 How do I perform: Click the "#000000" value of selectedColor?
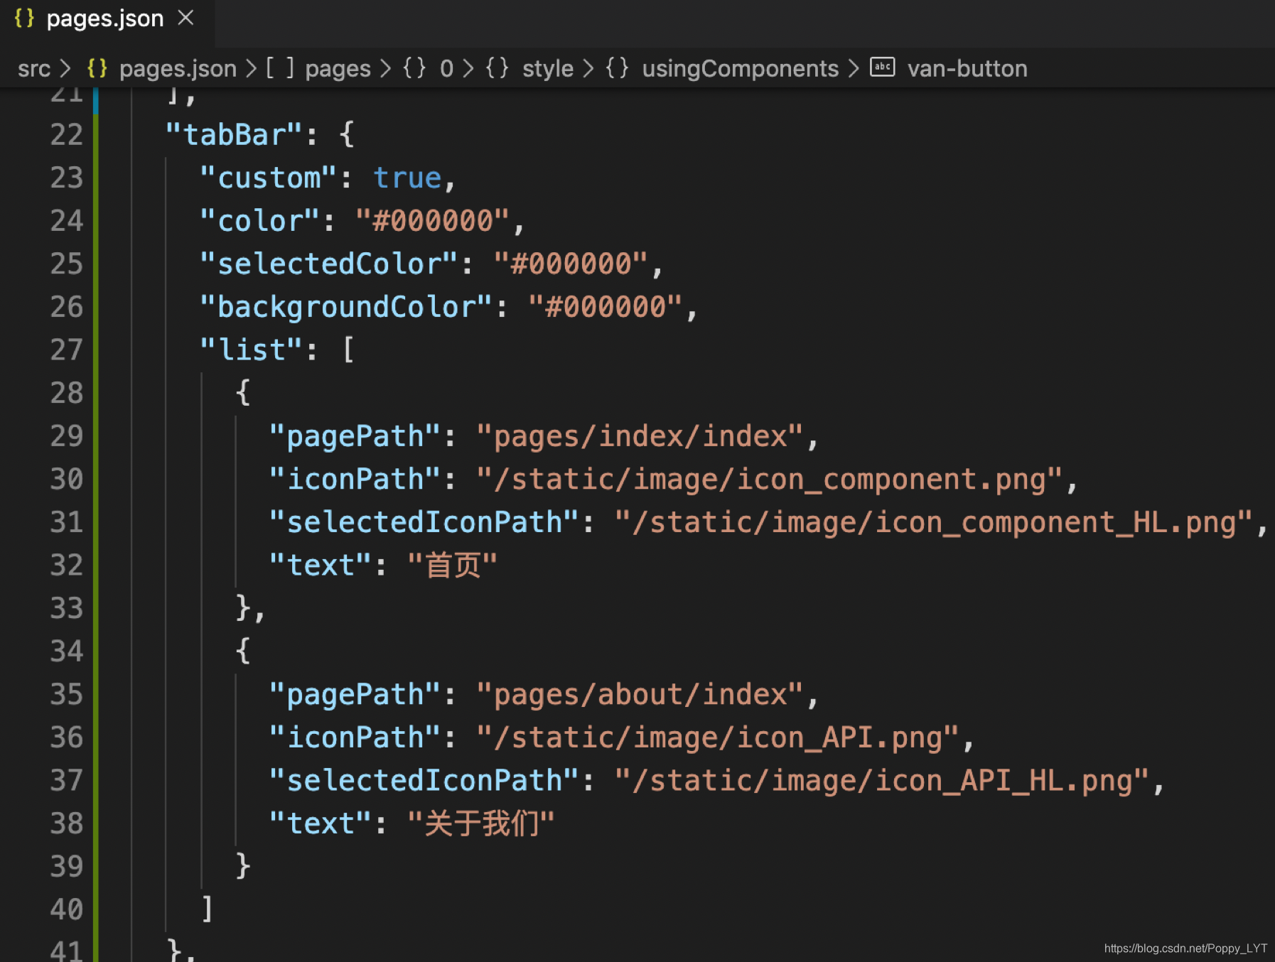[x=571, y=264]
